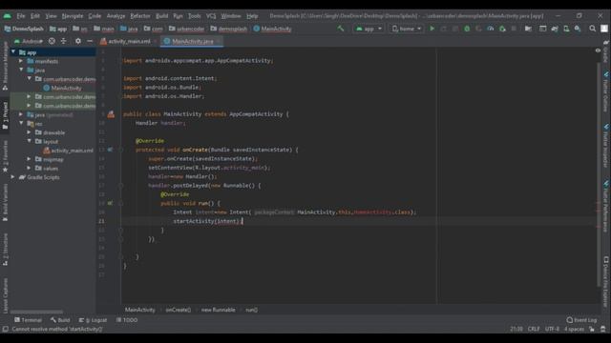
Task: Open the Refactor menu
Action: 140,16
